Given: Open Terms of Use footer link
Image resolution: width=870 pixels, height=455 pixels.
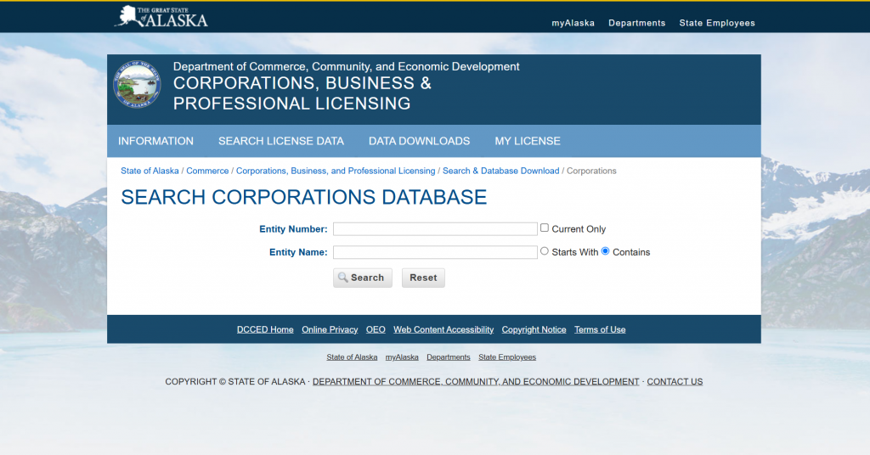Looking at the screenshot, I should (600, 329).
